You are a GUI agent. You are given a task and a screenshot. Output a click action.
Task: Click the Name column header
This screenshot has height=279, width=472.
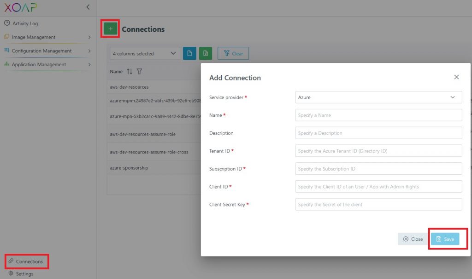(x=116, y=72)
